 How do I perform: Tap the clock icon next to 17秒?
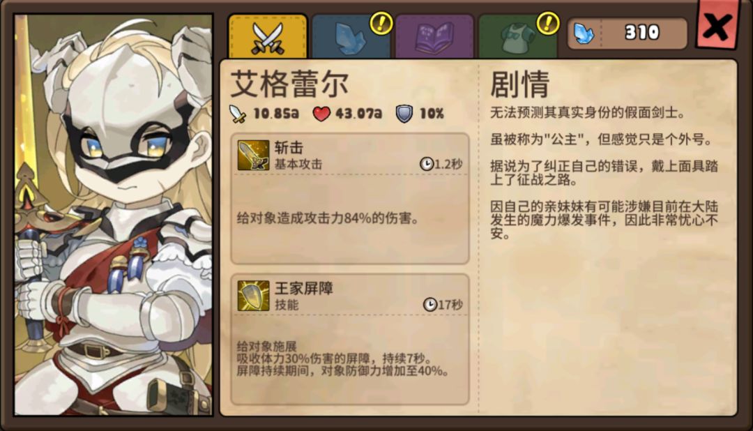tap(429, 304)
